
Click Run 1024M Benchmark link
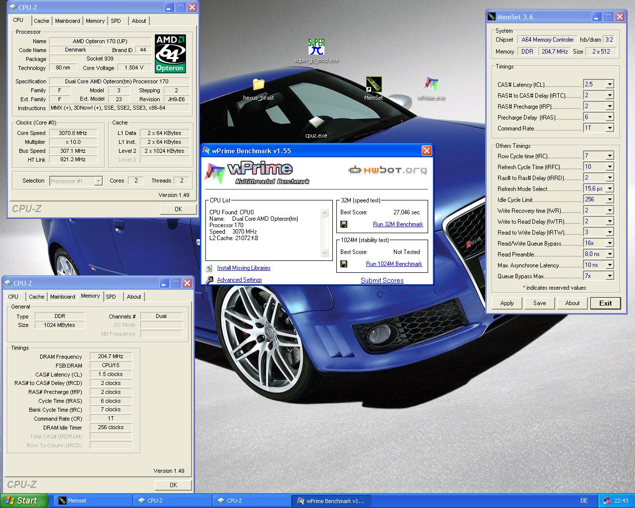394,264
